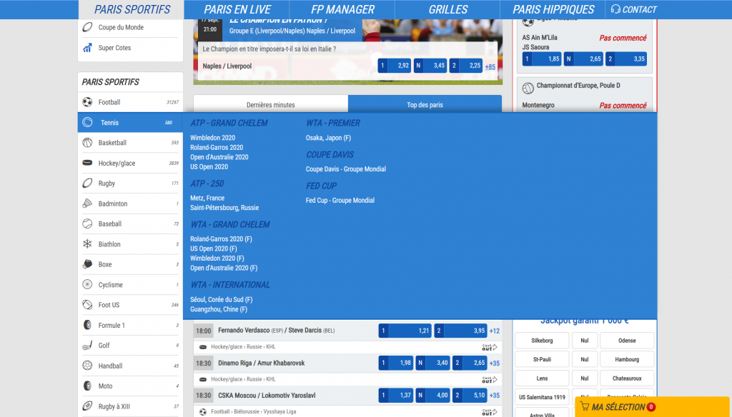732x417 pixels.
Task: Click the Boxe glove icon
Action: click(x=87, y=264)
